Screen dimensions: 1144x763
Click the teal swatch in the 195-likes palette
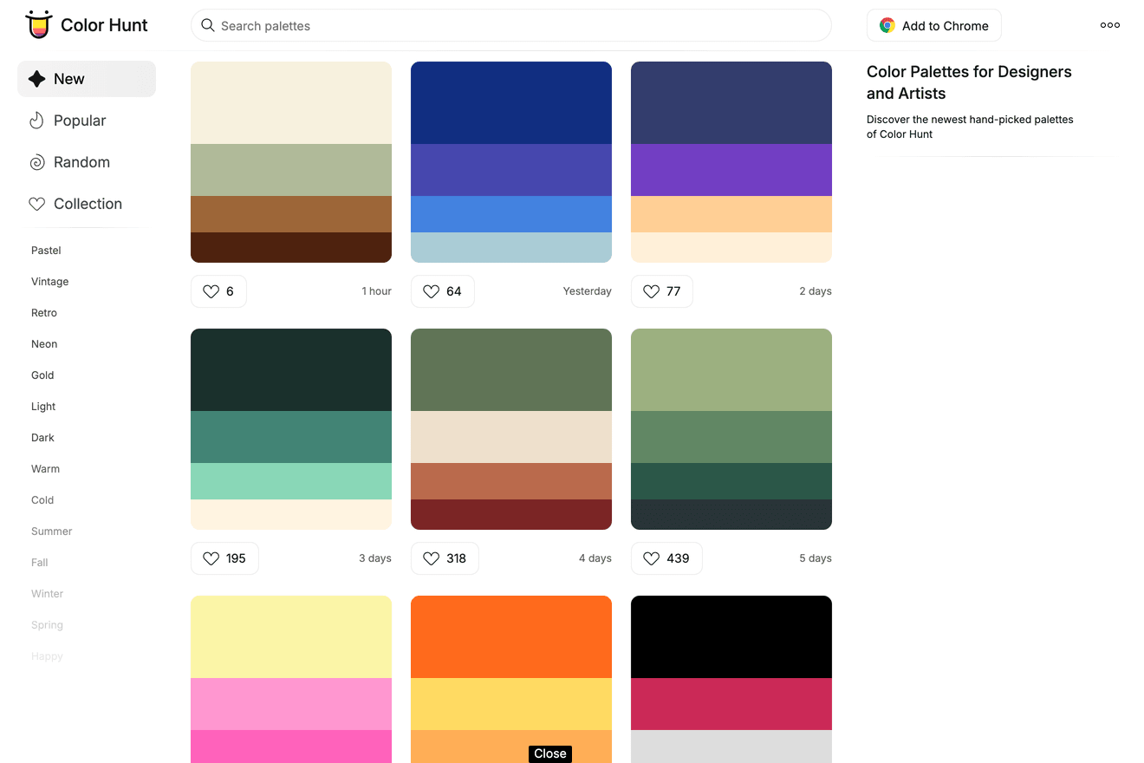[291, 437]
